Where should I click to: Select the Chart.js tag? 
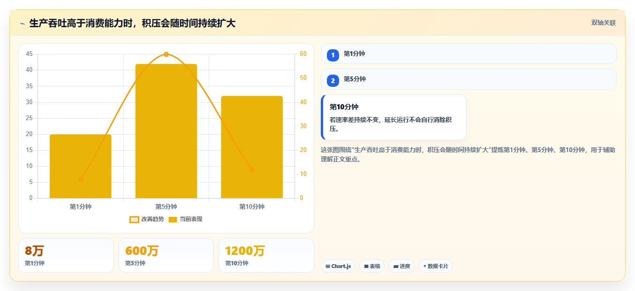(x=338, y=266)
